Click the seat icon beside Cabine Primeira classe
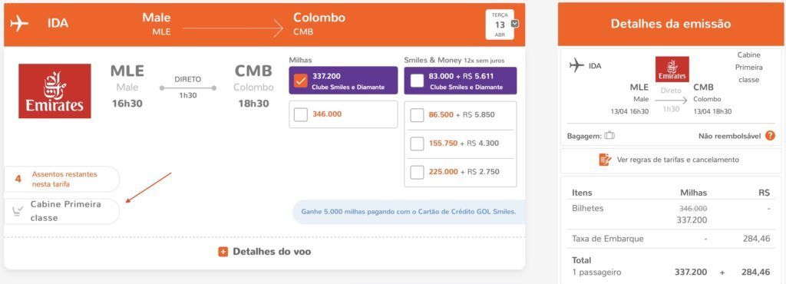The width and height of the screenshot is (786, 284). click(18, 212)
